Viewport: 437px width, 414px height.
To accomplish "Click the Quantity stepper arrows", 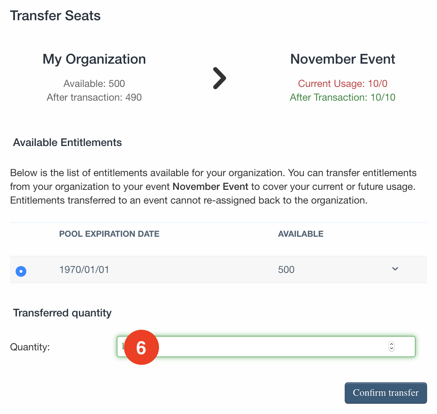I will 392,346.
